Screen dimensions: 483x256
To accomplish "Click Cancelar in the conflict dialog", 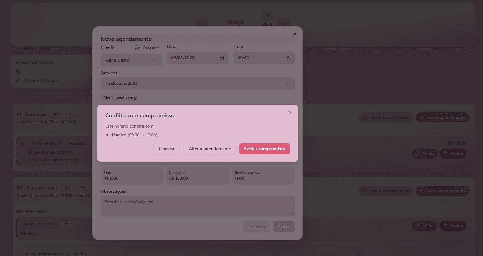I will [x=167, y=149].
